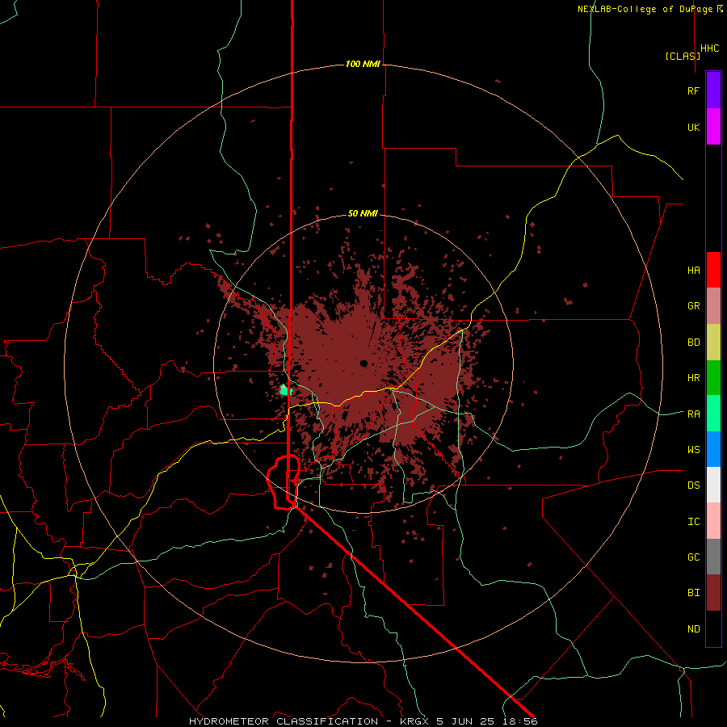The image size is (727, 727).
Task: Click the mint green RA color swatch
Action: click(x=713, y=414)
